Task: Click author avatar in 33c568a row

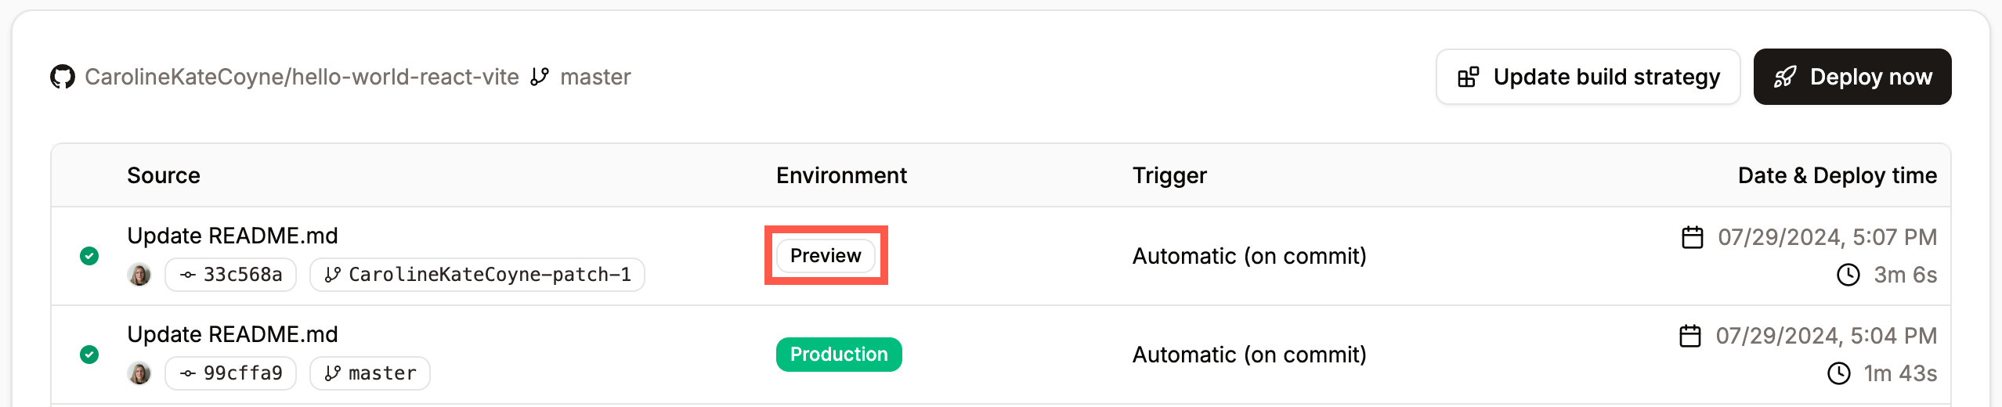Action: (139, 275)
